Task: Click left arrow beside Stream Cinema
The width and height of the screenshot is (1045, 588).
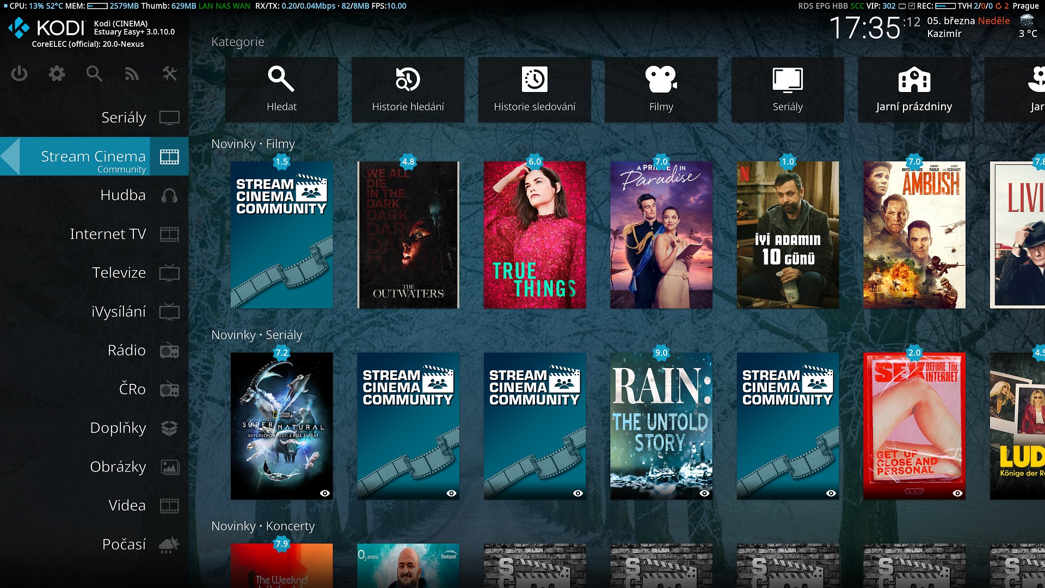Action: click(10, 156)
